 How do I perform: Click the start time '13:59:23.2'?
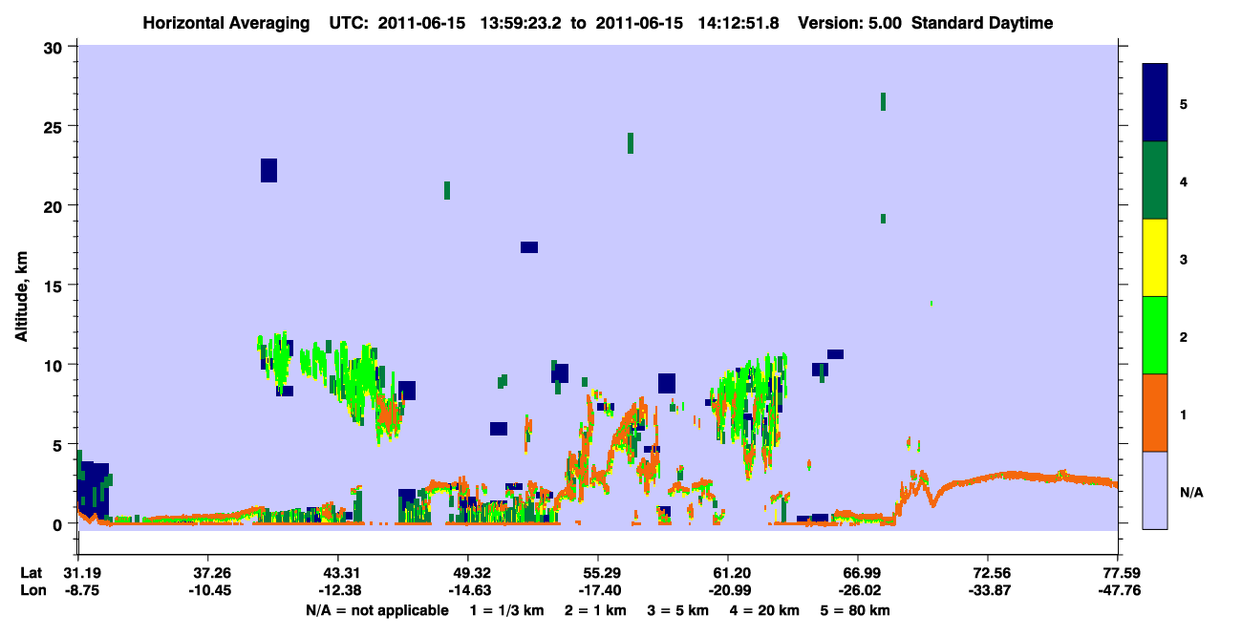click(520, 23)
